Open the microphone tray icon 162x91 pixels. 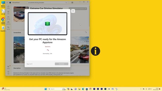[146, 89]
